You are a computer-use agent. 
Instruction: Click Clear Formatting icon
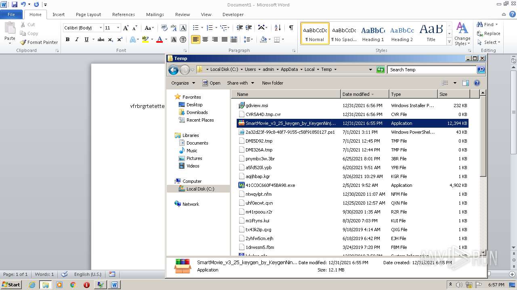pyautogui.click(x=164, y=28)
